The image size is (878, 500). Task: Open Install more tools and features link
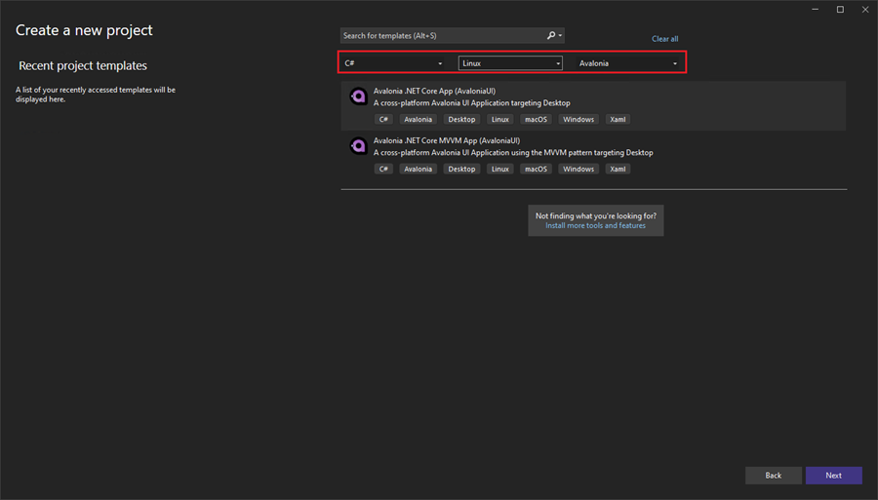pyautogui.click(x=595, y=225)
